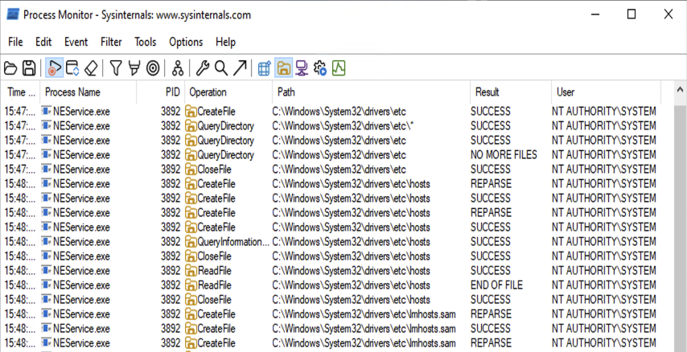Sort by the Operation column header
The width and height of the screenshot is (687, 352).
228,92
